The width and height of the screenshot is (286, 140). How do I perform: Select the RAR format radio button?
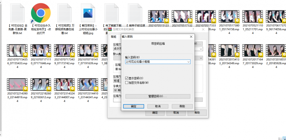pyautogui.click(x=117, y=69)
